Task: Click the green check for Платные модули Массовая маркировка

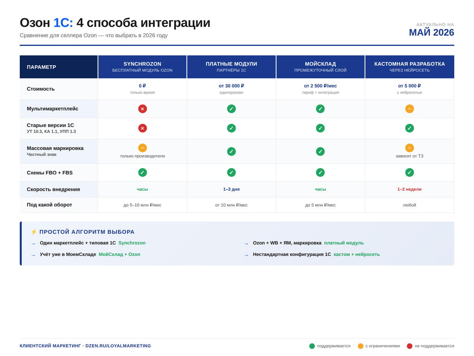Action: tap(231, 151)
